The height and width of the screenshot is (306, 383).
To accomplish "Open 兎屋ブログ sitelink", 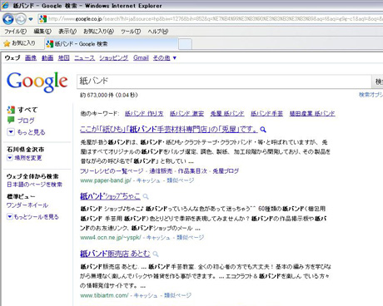I will coord(226,171).
